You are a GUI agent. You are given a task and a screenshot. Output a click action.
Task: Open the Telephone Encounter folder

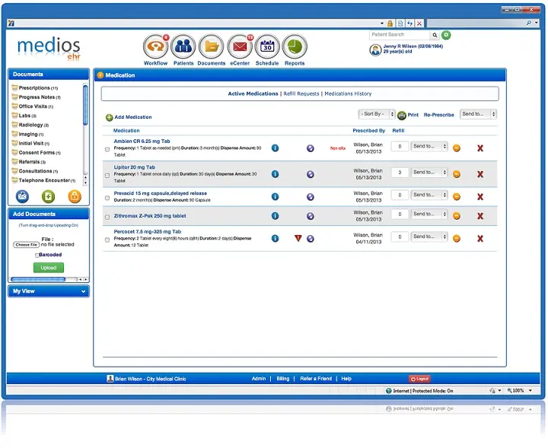(x=43, y=180)
